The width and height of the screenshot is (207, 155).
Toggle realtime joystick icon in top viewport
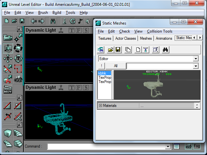pyautogui.click(x=61, y=30)
